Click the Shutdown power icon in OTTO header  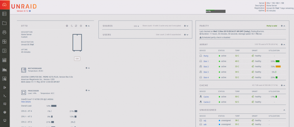[81, 26]
